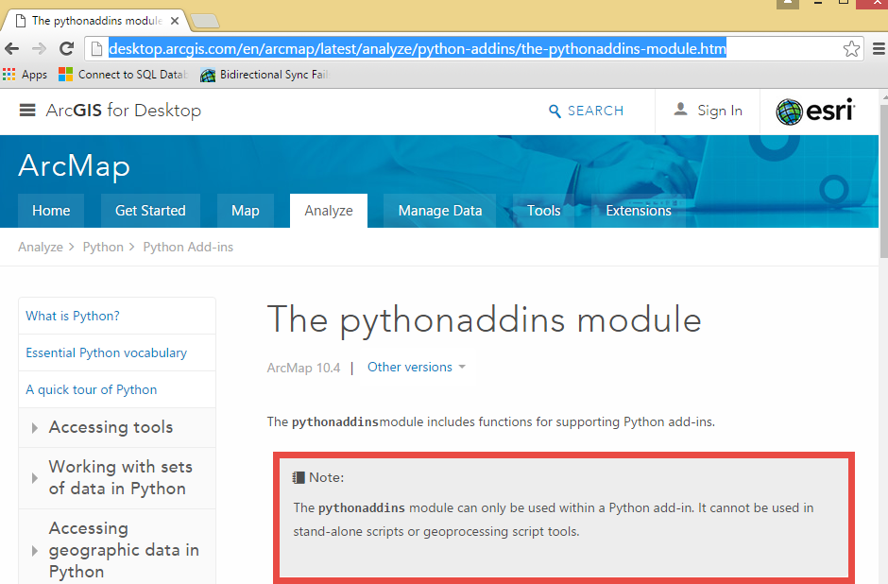888x584 pixels.
Task: Click the ArcMap 10.4 version text
Action: coord(303,368)
